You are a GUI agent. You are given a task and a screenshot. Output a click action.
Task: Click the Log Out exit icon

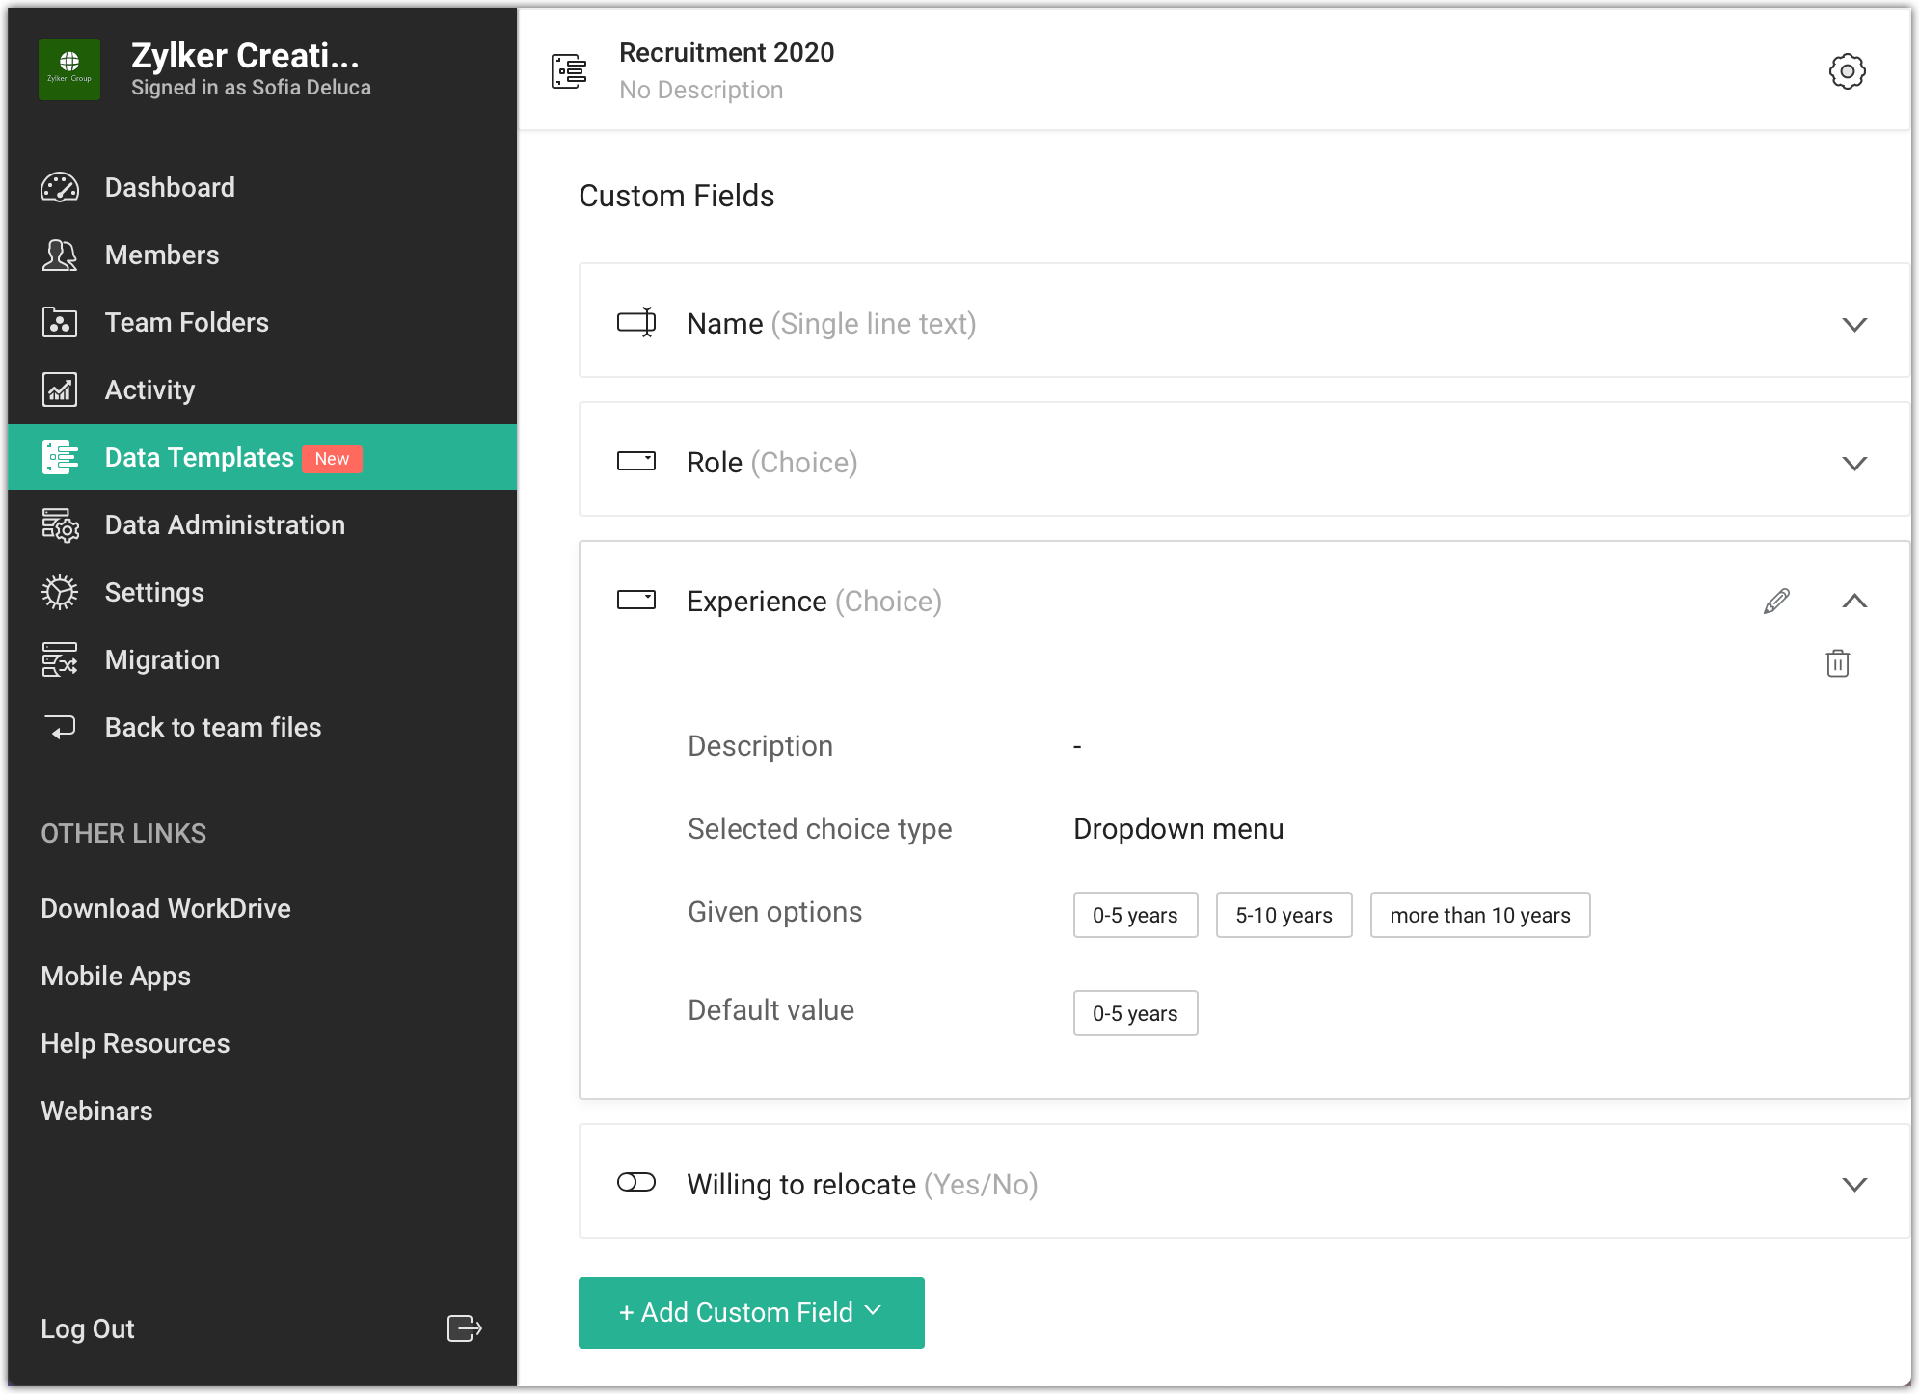464,1328
